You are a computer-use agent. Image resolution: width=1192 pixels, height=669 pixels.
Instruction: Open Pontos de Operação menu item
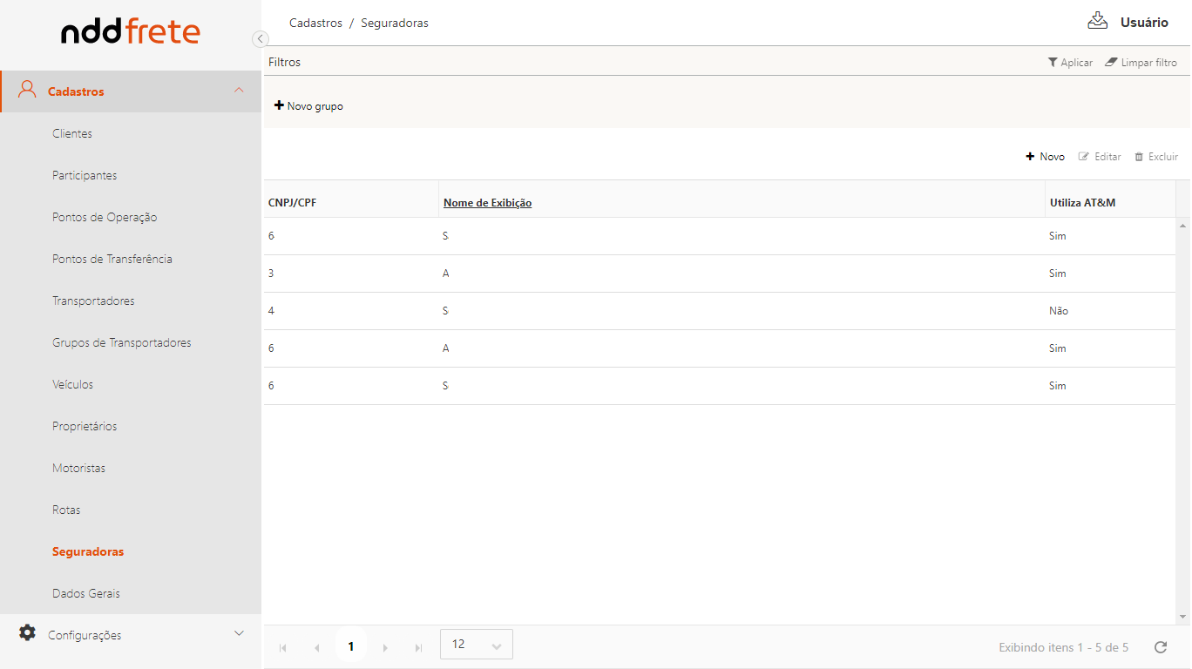pyautogui.click(x=105, y=217)
